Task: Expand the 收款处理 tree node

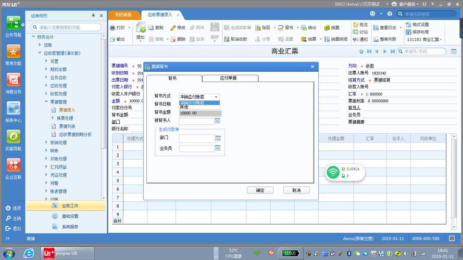Action: [x=46, y=94]
